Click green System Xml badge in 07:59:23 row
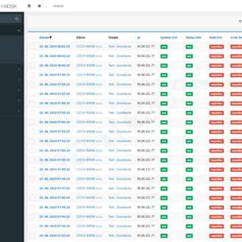This screenshot has height=242, width=242. pos(164,75)
